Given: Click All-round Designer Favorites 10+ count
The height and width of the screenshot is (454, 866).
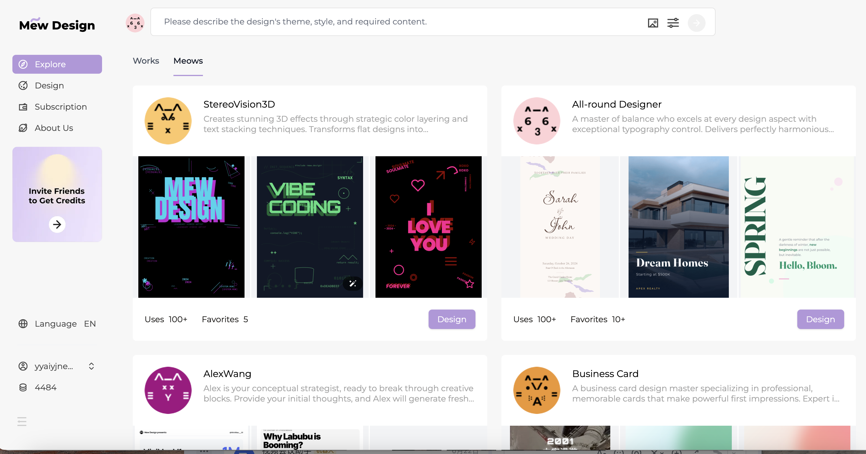Looking at the screenshot, I should tap(598, 319).
